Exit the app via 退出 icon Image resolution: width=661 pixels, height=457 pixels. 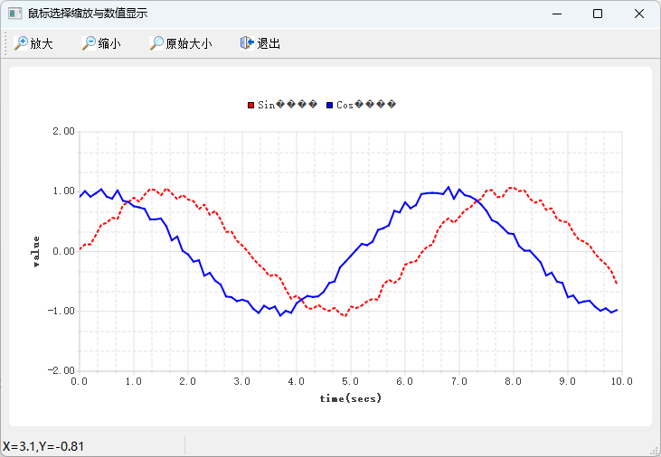coord(247,43)
